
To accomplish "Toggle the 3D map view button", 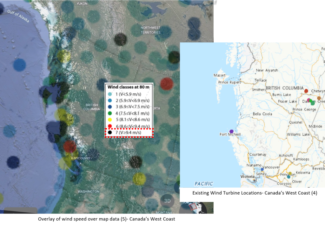I will [167, 201].
